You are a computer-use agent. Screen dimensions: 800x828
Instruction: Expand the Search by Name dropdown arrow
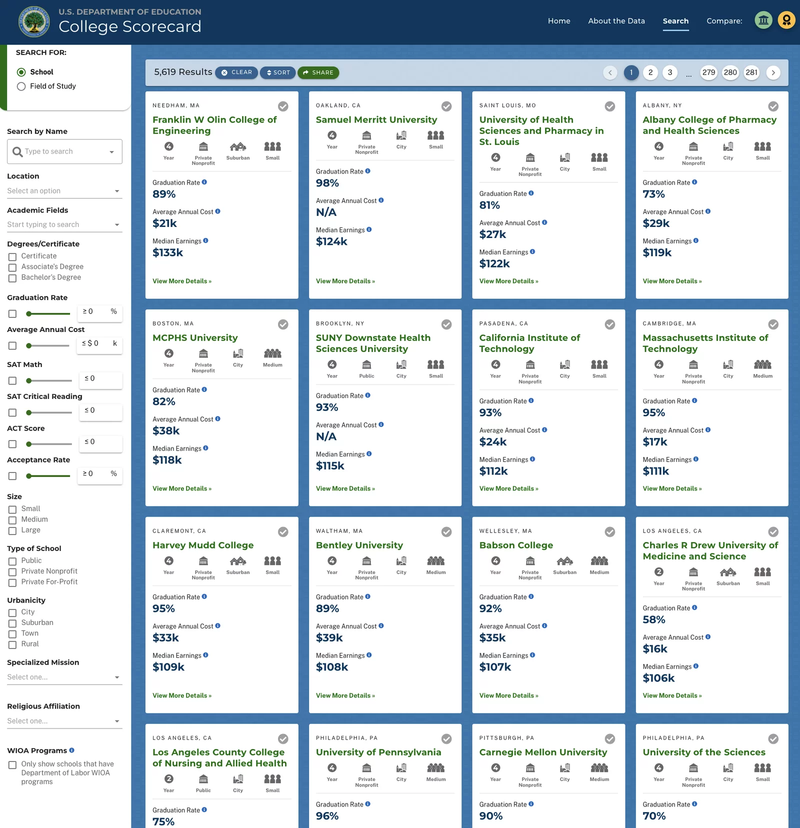[x=112, y=152]
